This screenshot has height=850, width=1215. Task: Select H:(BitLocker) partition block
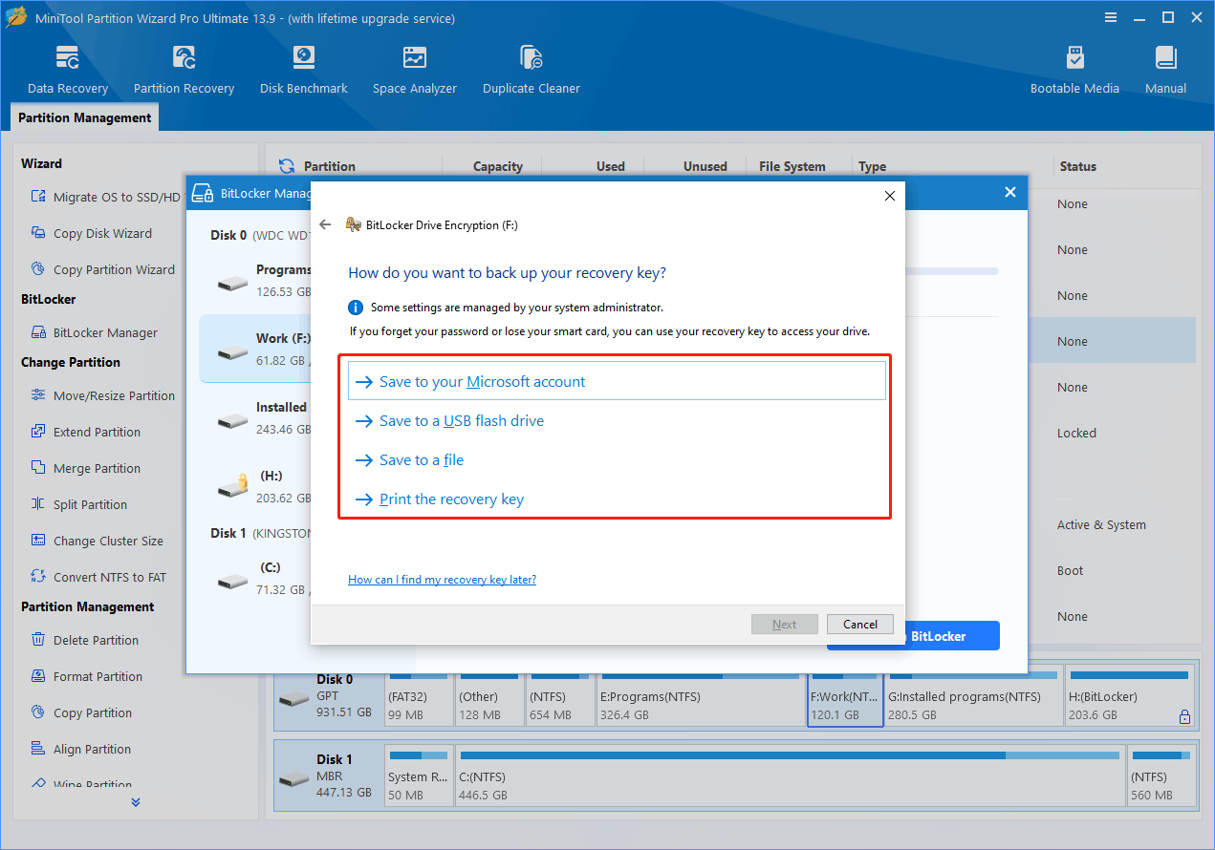[1130, 698]
